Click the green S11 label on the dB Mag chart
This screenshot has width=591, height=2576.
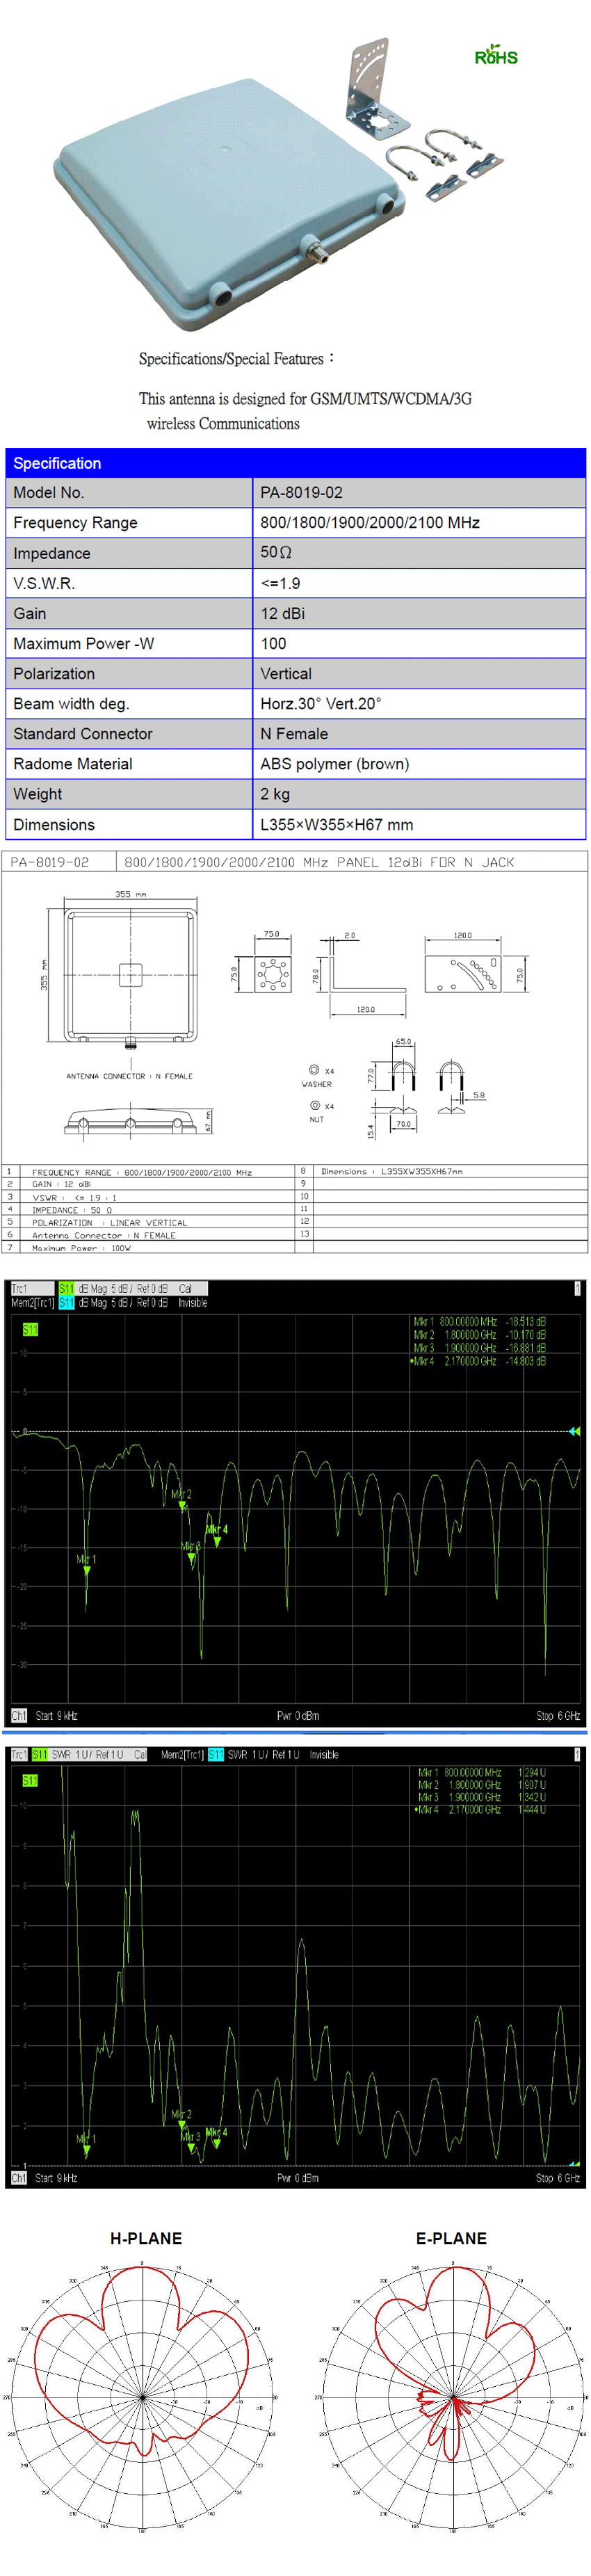point(30,1329)
